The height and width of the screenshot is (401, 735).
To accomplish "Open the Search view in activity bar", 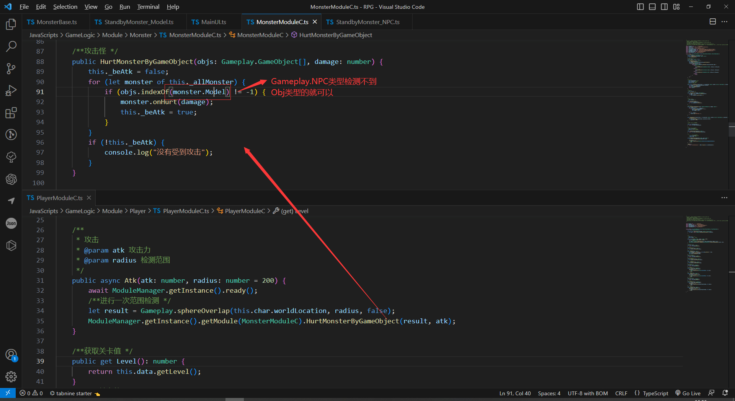I will tap(11, 46).
